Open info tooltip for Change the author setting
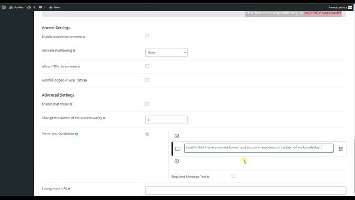This screenshot has height=200, width=355. [104, 118]
